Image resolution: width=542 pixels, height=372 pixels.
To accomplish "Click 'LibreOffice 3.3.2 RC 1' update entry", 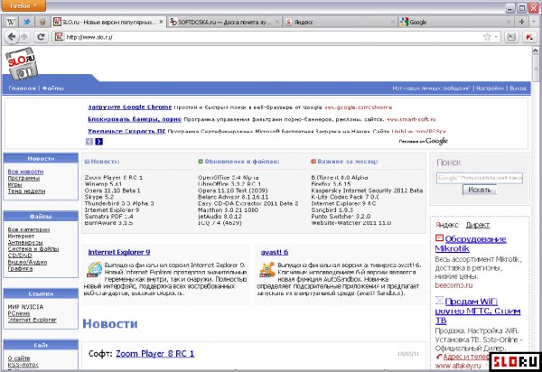I will click(229, 184).
